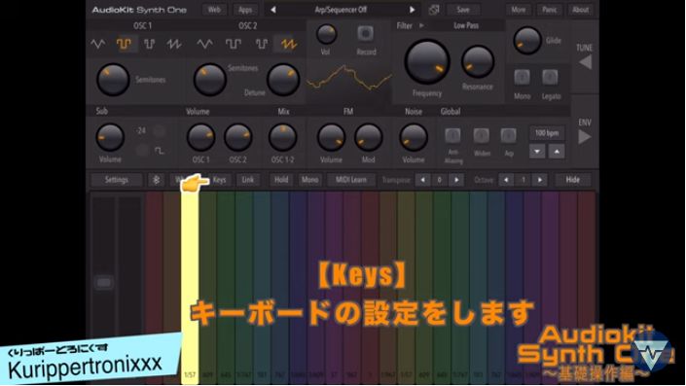Select OSC 1 pulse waveform

coord(150,44)
